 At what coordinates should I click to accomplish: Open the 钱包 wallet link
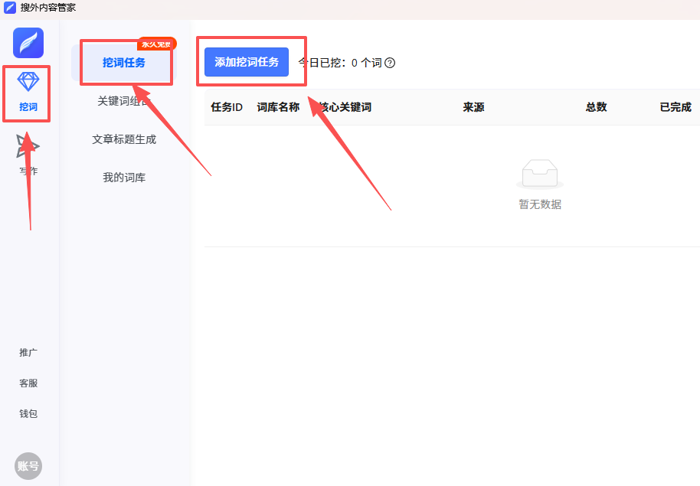click(28, 414)
